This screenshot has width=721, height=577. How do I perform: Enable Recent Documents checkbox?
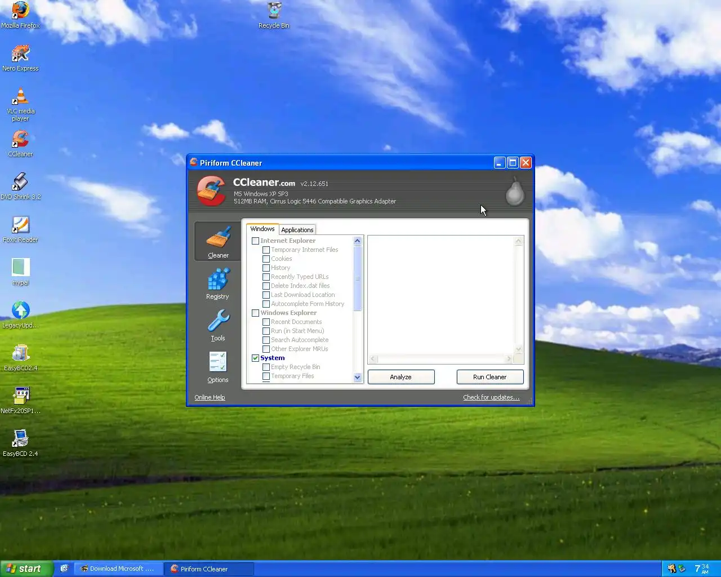[x=266, y=322]
